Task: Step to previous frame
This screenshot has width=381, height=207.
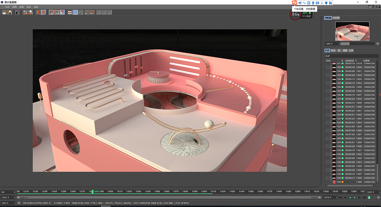Action: [x=345, y=198]
